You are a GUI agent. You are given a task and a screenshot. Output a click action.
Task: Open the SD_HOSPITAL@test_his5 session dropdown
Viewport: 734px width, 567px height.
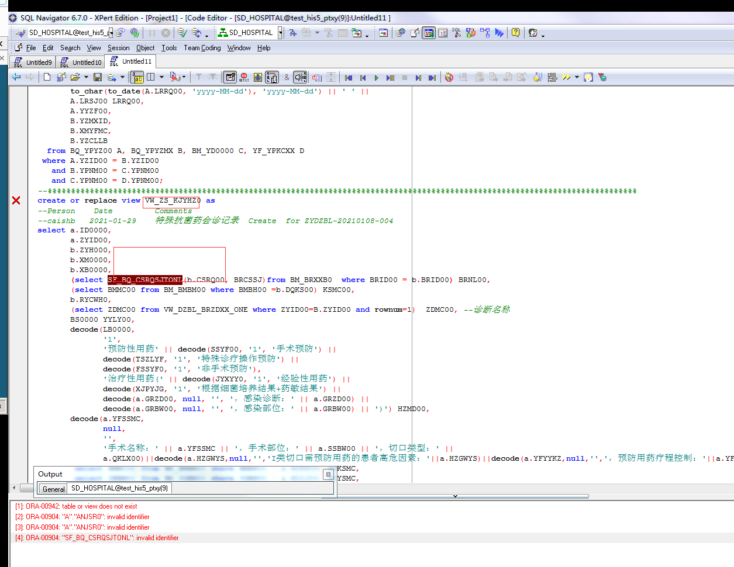(x=110, y=33)
